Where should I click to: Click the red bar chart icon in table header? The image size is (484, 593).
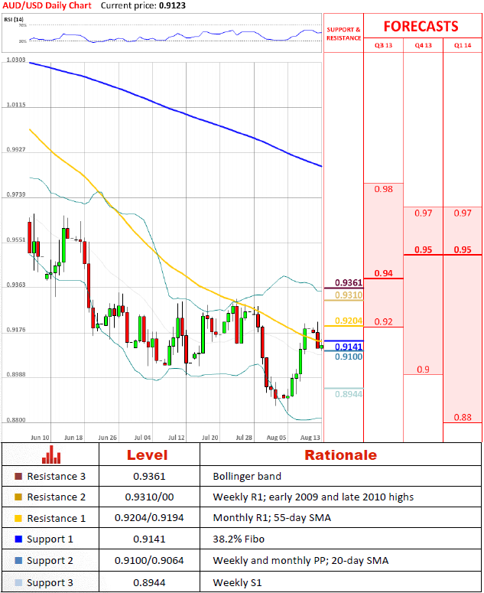tap(51, 455)
